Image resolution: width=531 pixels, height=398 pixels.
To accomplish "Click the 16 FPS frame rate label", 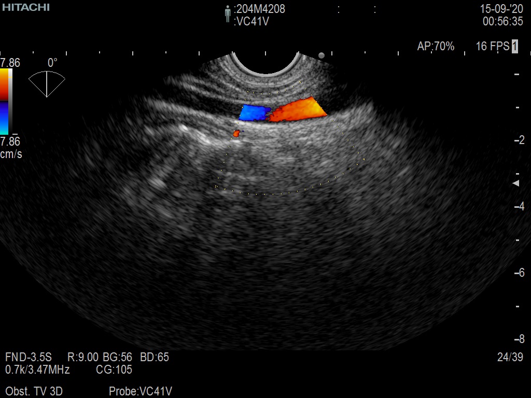I will point(492,47).
